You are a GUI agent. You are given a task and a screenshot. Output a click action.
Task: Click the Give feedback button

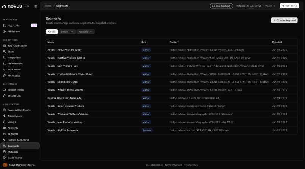click(x=221, y=6)
